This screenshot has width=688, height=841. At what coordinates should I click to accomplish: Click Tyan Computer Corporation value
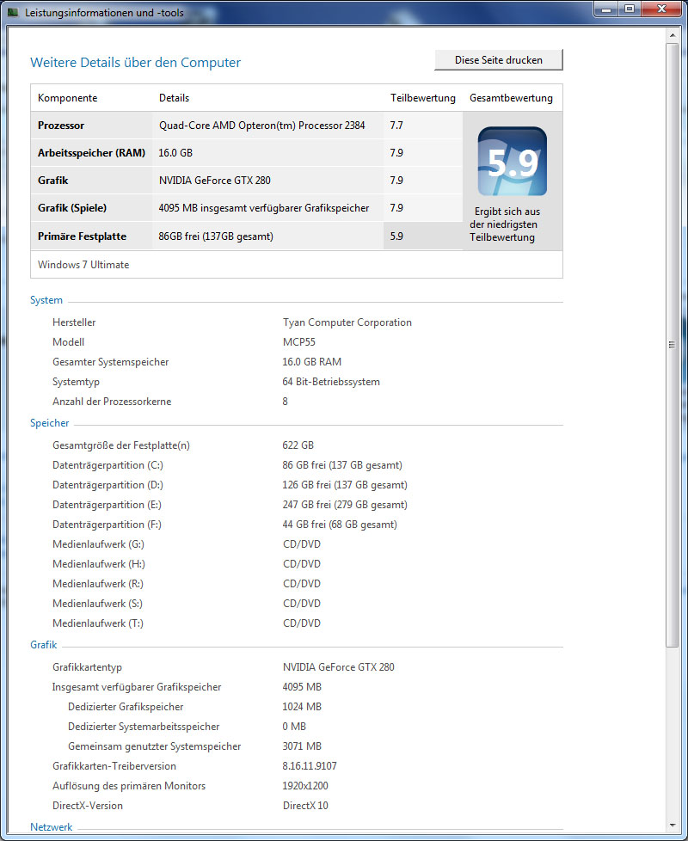click(347, 322)
